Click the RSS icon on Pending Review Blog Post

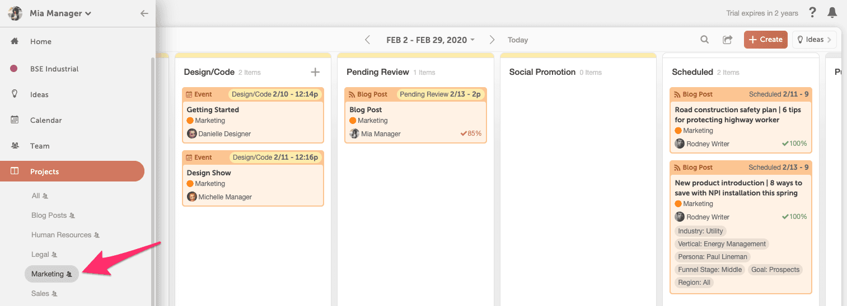coord(352,94)
